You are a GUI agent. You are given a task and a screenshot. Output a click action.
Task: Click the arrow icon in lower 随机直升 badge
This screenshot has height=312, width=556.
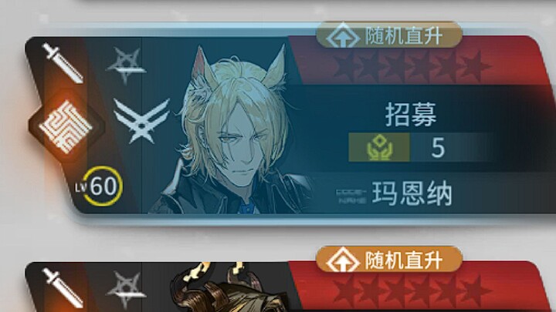pos(343,260)
